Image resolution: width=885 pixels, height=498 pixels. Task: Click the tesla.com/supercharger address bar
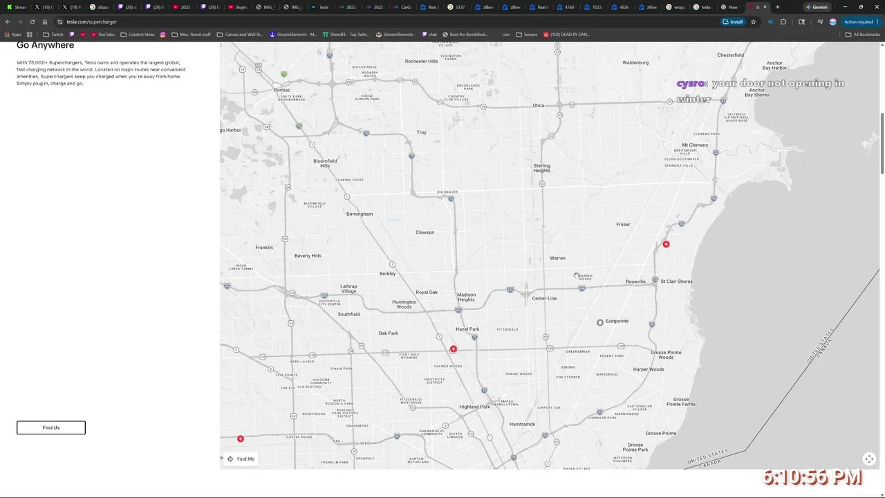pos(387,21)
